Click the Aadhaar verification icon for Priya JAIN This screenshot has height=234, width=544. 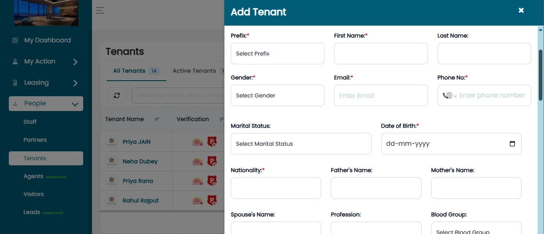coord(198,142)
